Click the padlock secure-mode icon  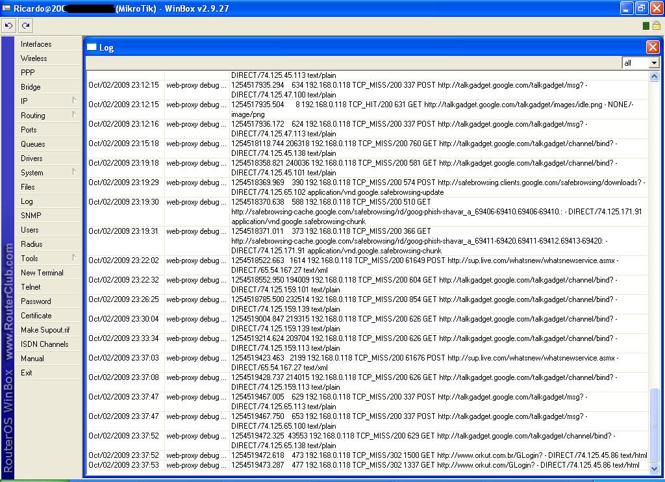(x=656, y=25)
